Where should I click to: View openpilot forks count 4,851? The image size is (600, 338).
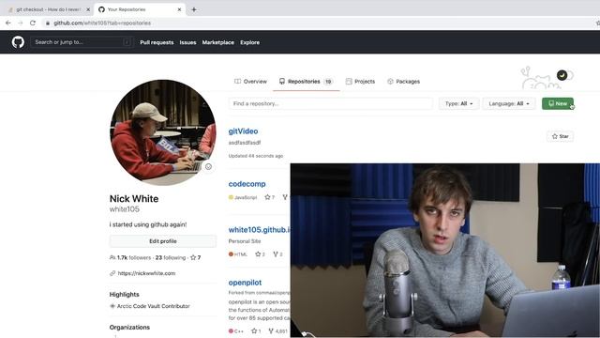coord(277,330)
